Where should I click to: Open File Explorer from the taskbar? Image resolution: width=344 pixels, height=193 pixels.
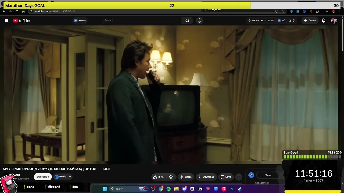click(176, 189)
